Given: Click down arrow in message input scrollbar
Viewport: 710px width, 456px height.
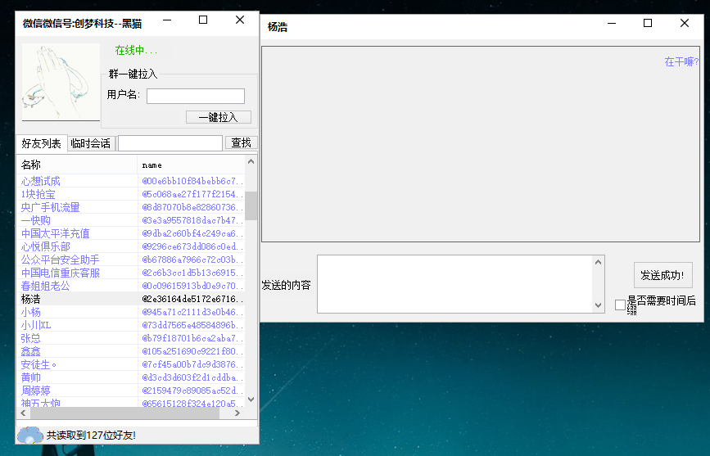Looking at the screenshot, I should (x=598, y=305).
